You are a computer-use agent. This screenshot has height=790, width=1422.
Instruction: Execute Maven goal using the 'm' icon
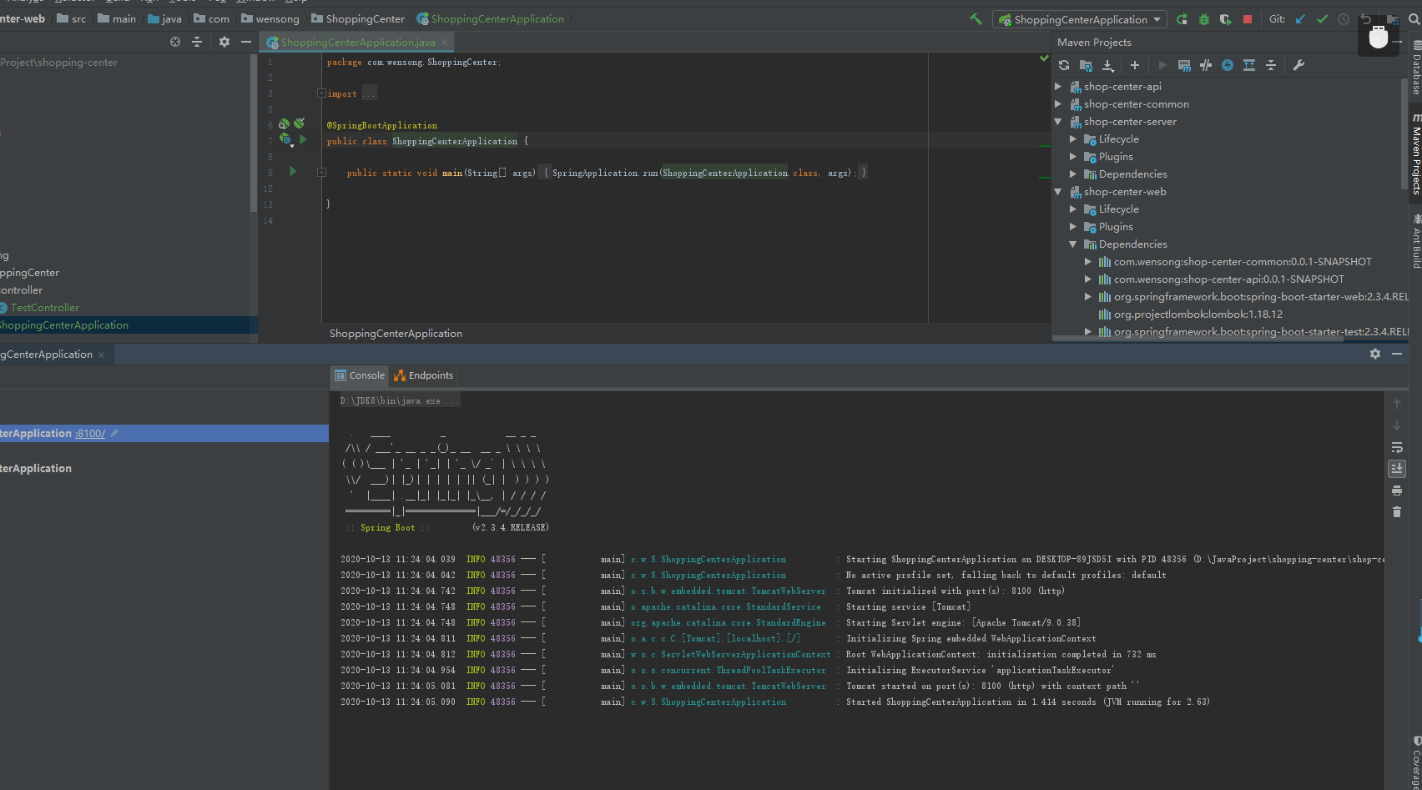[1184, 65]
